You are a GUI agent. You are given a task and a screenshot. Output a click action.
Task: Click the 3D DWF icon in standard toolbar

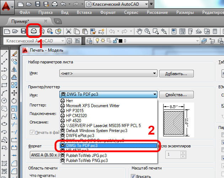coord(58,31)
